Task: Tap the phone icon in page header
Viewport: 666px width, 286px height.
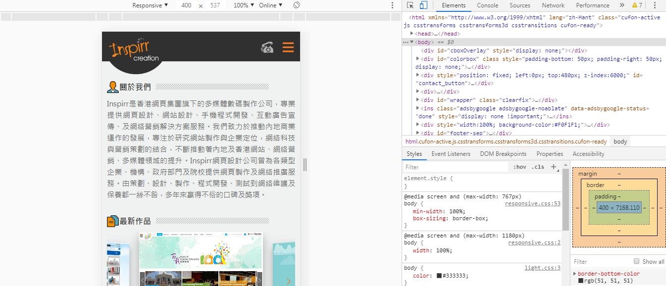Action: [x=267, y=48]
